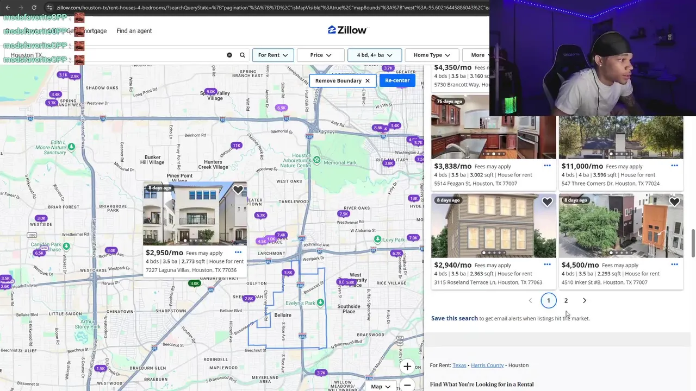Click the browser back arrow
Screen dimensions: 696x391
8,7
